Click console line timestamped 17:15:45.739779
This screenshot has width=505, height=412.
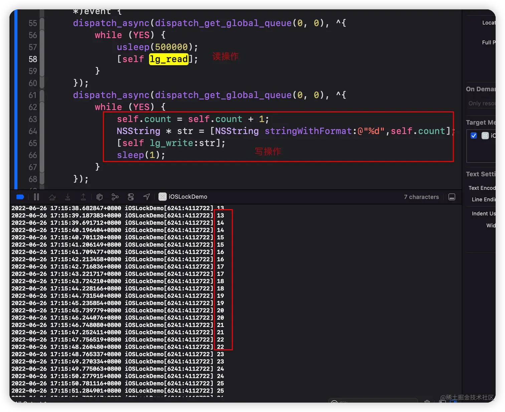118,310
